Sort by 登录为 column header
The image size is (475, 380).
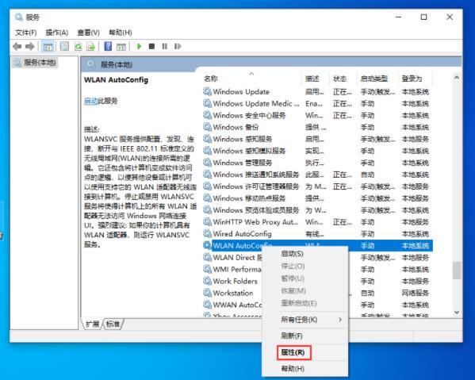(x=412, y=79)
